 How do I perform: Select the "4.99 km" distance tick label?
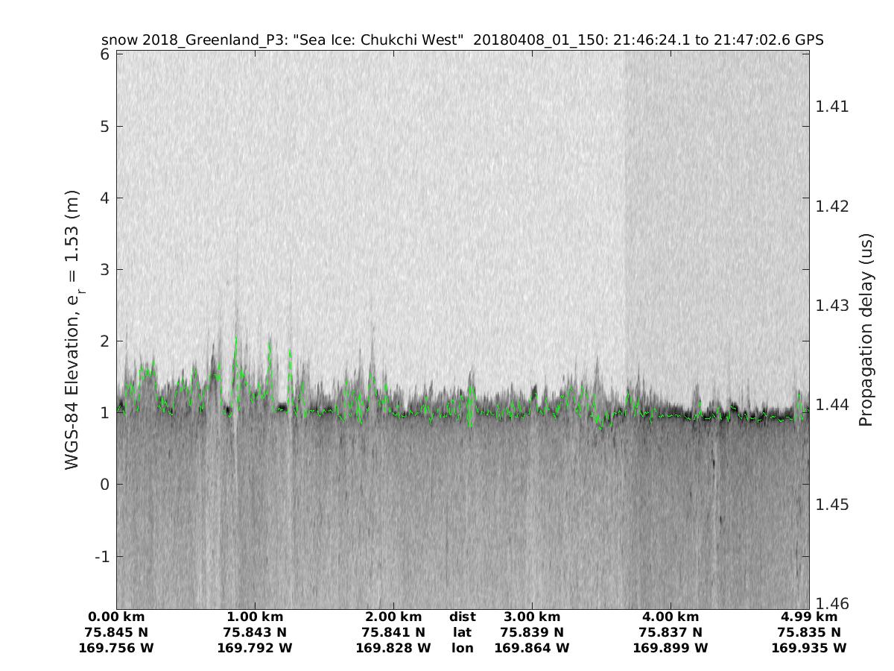coord(809,617)
